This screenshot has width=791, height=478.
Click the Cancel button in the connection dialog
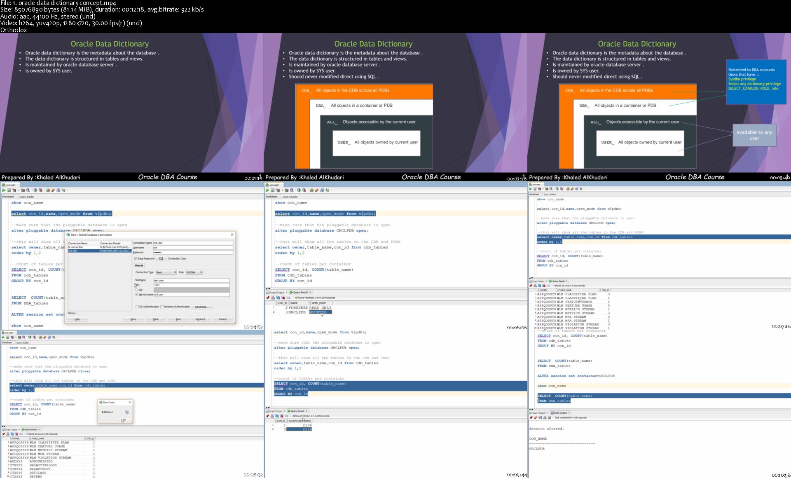coord(222,319)
